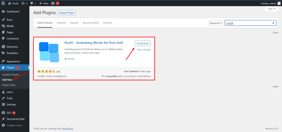Click the Pages icon in sidebar

[x=3, y=32]
